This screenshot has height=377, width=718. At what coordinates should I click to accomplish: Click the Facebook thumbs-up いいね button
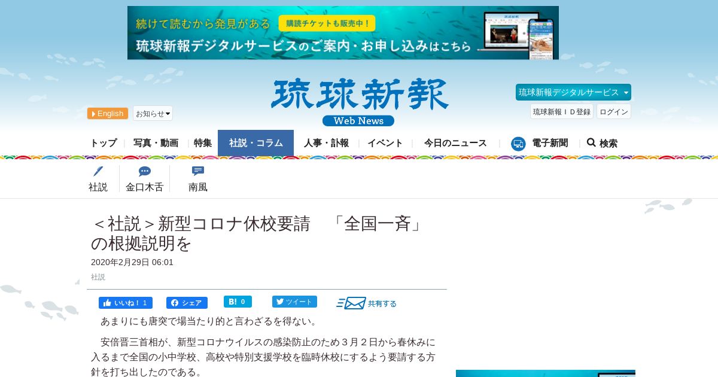[x=126, y=303]
